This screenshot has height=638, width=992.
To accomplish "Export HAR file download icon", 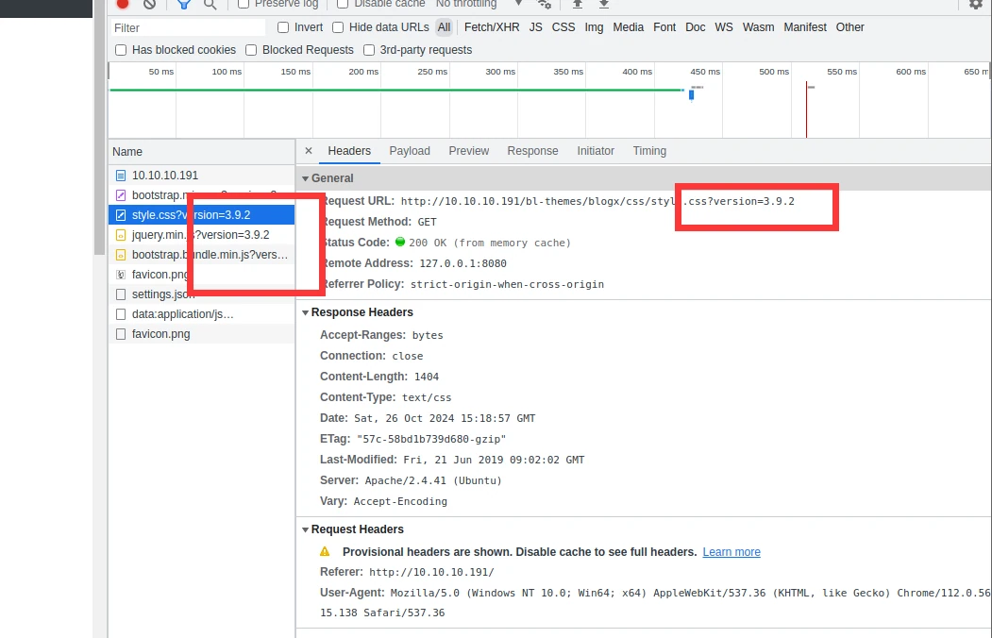I will point(603,4).
